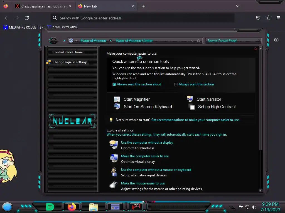Image resolution: width=285 pixels, height=213 pixels.
Task: Click the High Contrast icon
Action: coord(191,107)
